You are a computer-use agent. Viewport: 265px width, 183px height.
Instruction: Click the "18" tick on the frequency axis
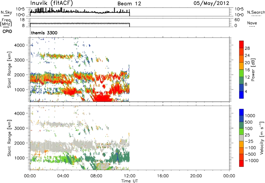[22, 20]
